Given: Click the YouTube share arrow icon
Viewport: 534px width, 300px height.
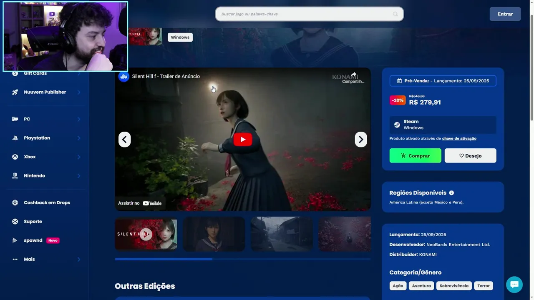Looking at the screenshot, I should (x=353, y=75).
